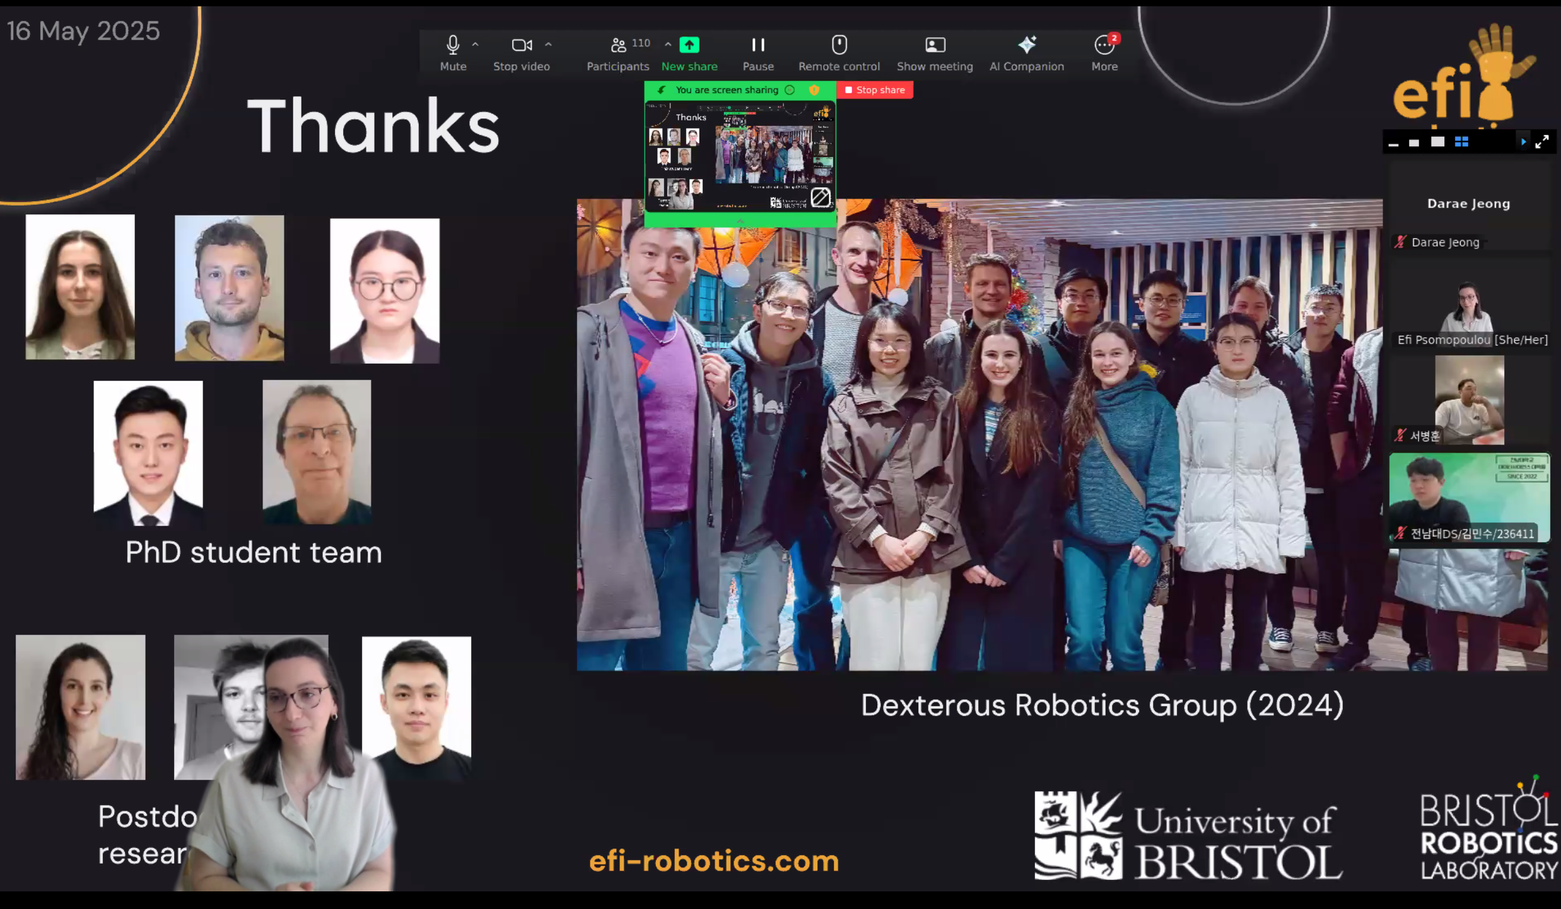Open Remote control options

pos(839,53)
